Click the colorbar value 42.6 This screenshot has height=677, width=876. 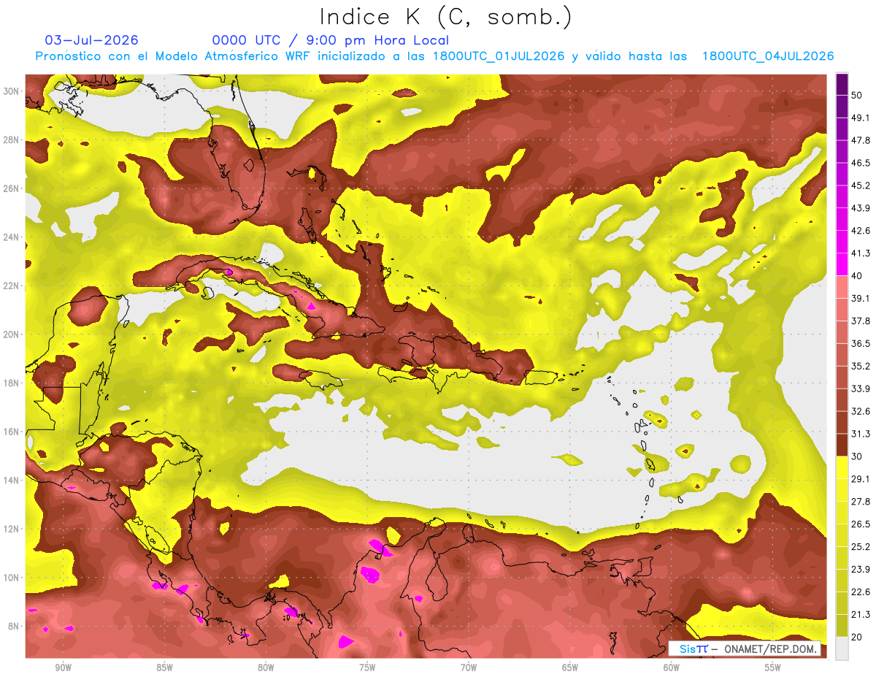pyautogui.click(x=860, y=231)
